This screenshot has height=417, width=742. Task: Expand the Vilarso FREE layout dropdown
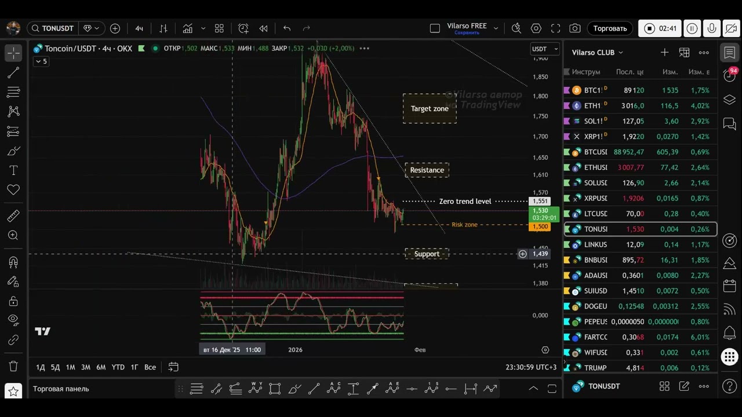496,28
